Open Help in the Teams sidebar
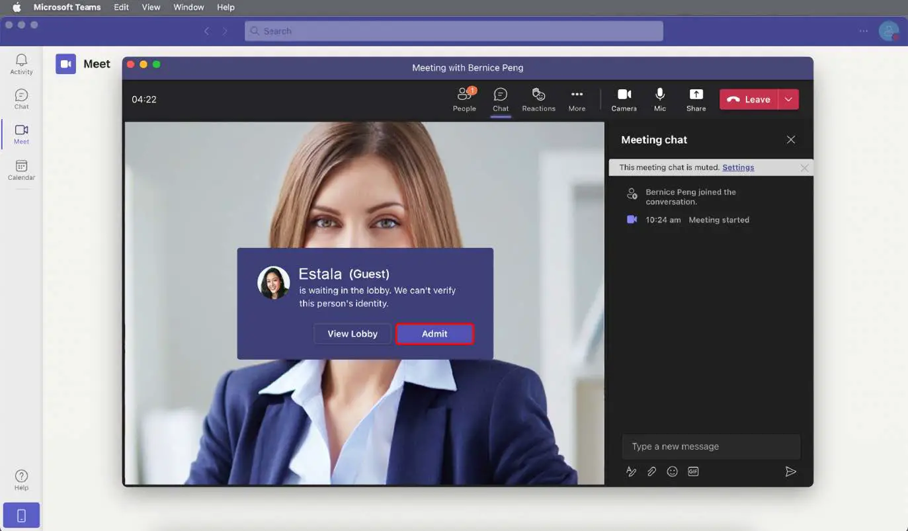908x531 pixels. coord(21,480)
